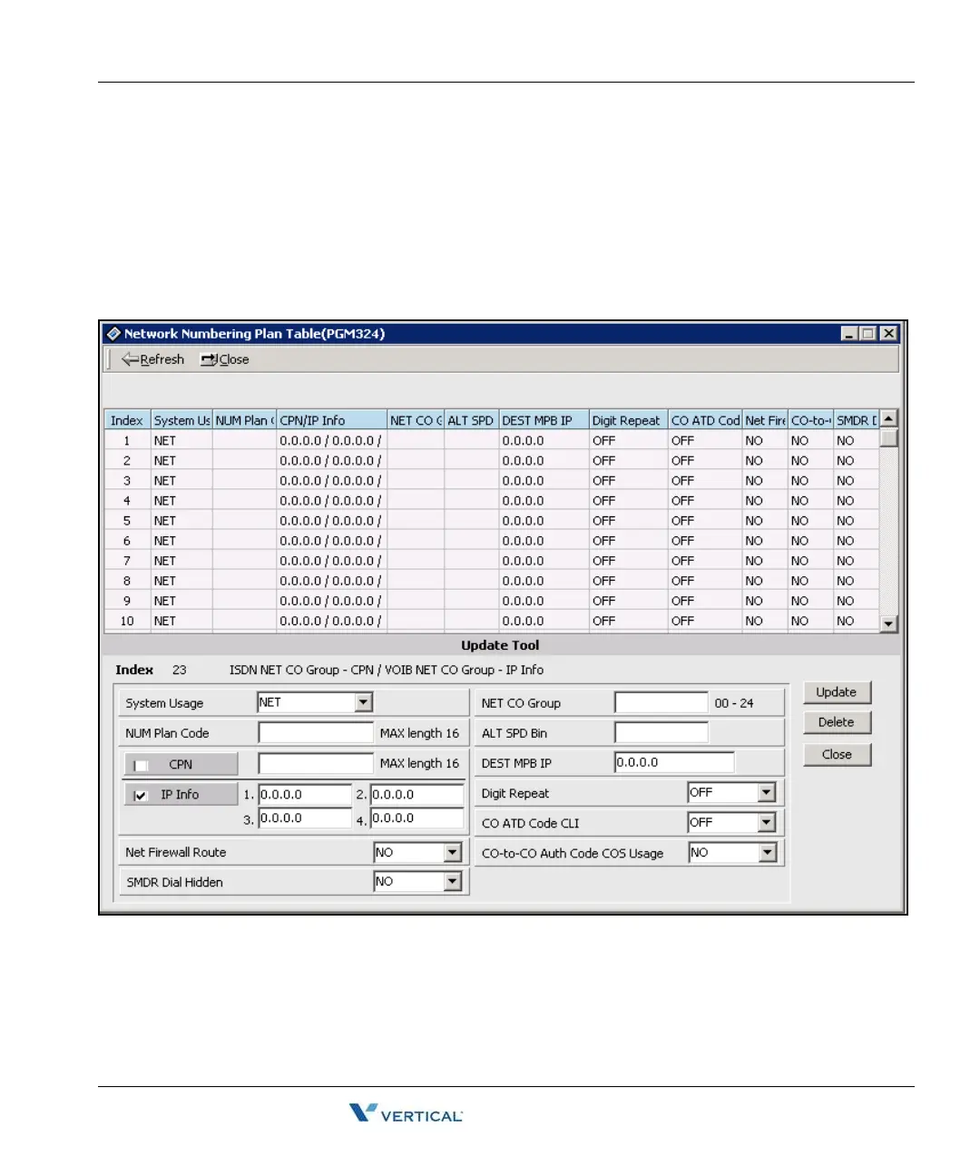Click the Close button below Delete
980x1176 pixels.
point(837,754)
